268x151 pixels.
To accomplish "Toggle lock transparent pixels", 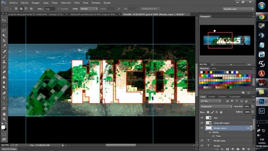I will click(208, 112).
